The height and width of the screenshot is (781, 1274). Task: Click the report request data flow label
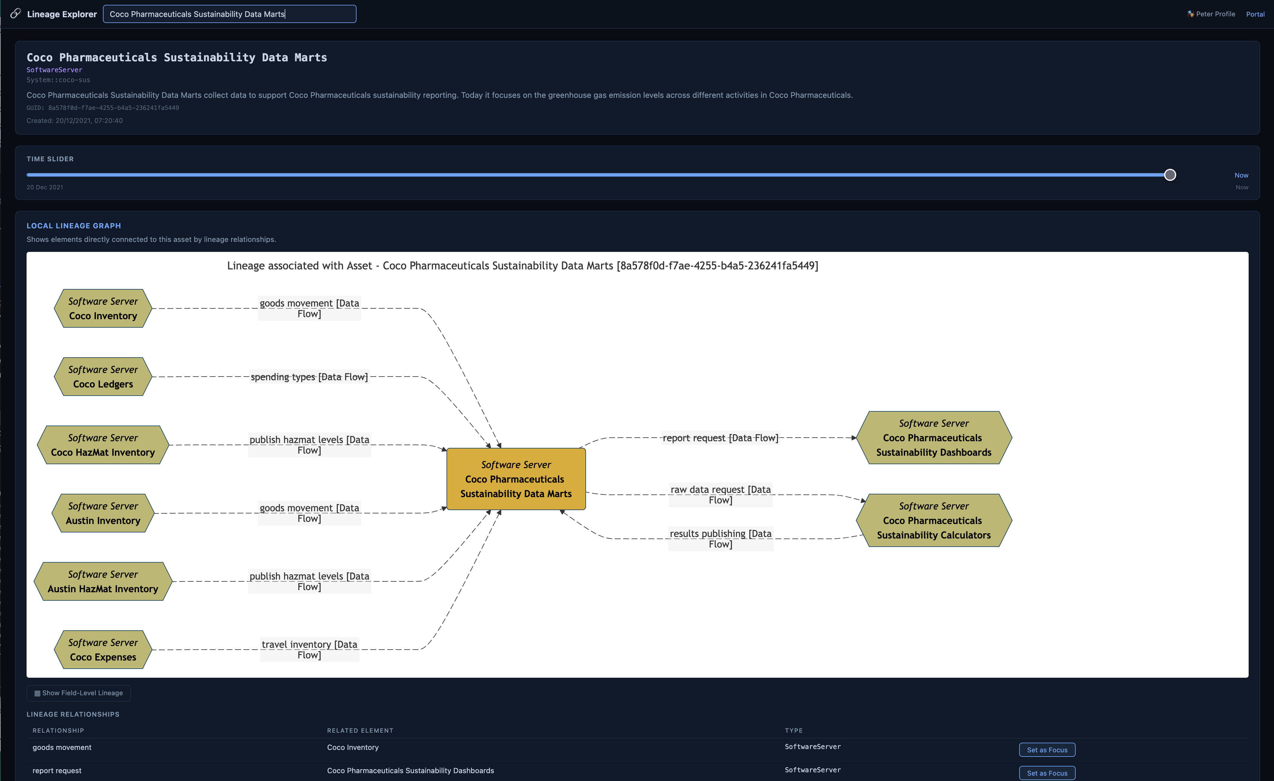pos(720,438)
